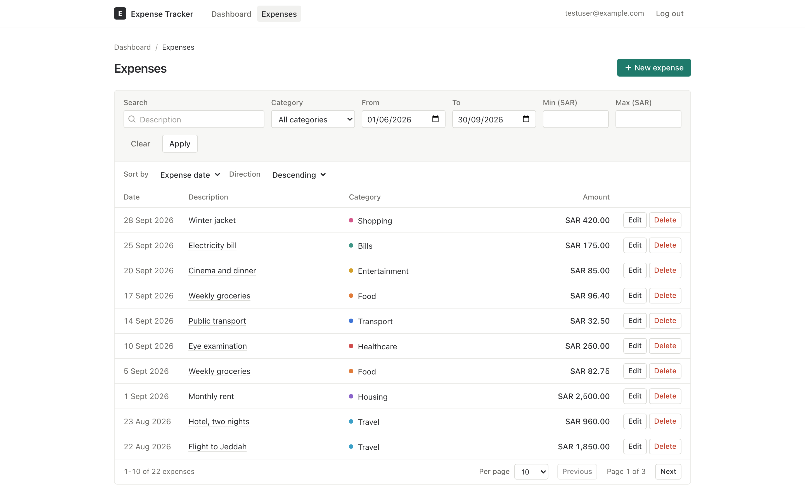Open the Winter jacket expense
Screen dimensions: 805x503
[212, 220]
